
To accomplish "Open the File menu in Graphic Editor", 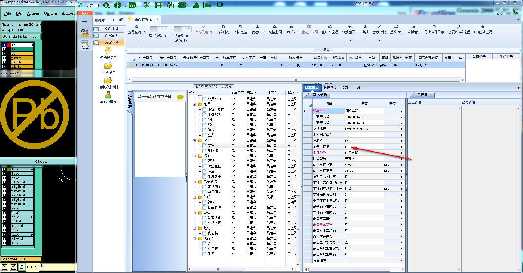I will 8,13.
